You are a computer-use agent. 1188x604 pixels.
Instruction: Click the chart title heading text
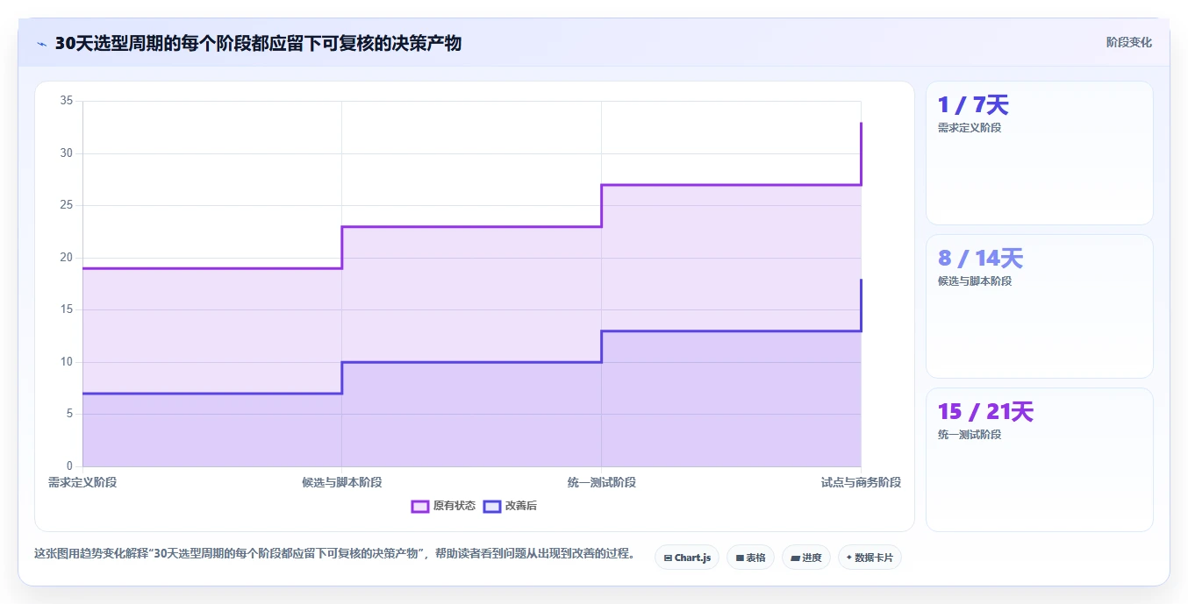tap(258, 43)
